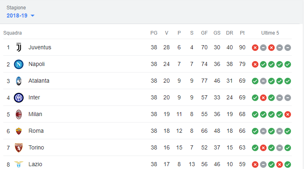Viewport: 304px width, 169px height.
Task: Click Torino's red loss result icon
Action: coord(263,148)
